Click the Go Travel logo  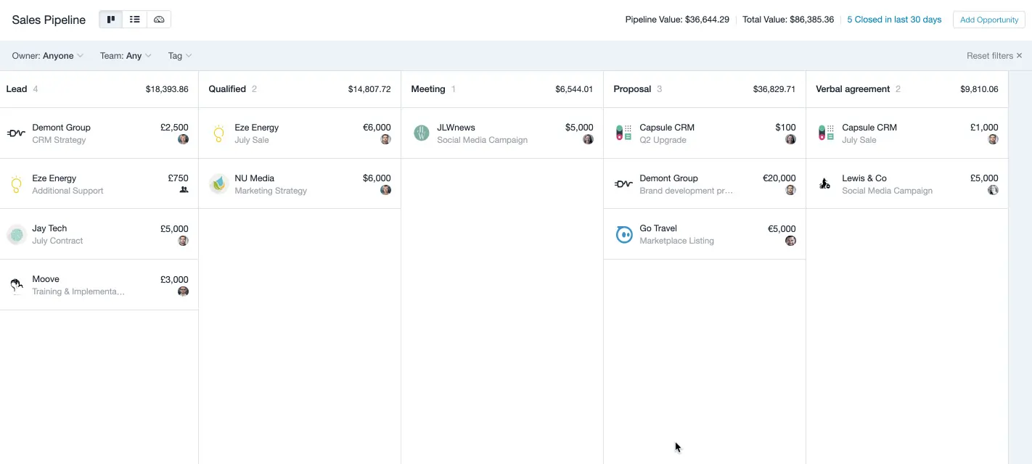(624, 234)
